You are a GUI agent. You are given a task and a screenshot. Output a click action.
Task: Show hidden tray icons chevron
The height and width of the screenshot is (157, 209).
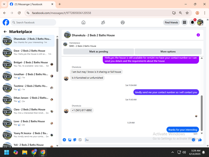173,152
